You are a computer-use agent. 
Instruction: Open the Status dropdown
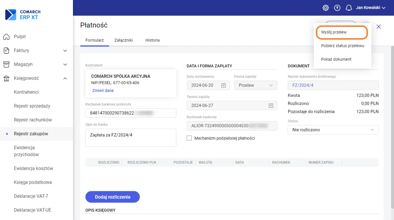333,130
